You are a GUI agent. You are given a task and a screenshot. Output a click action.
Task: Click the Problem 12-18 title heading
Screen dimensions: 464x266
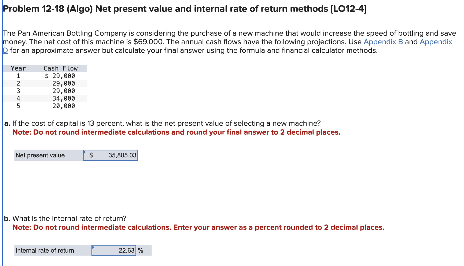[x=185, y=9]
